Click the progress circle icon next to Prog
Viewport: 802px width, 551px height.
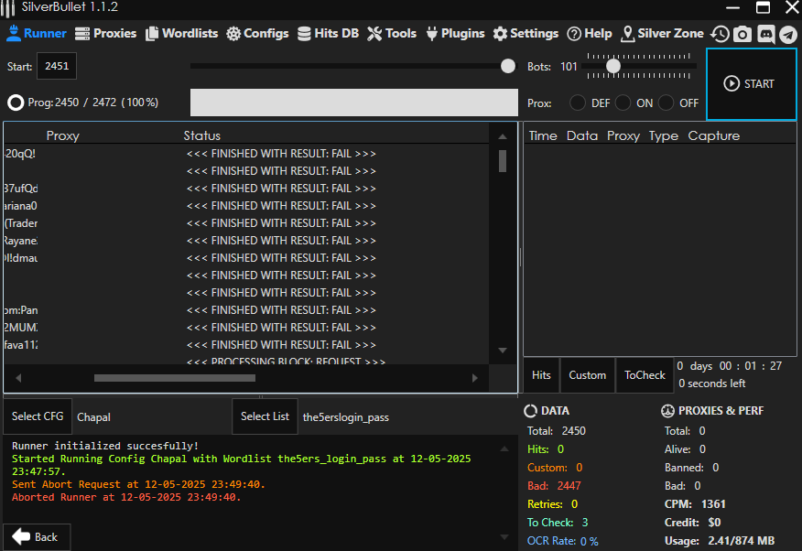tap(16, 103)
